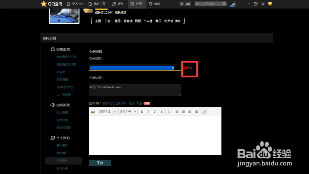Click the logout exit icon

256,4
